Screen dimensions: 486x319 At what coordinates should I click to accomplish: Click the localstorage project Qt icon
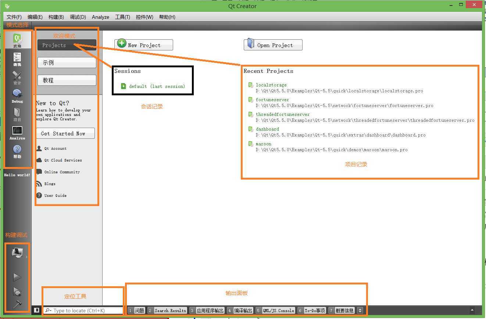pyautogui.click(x=251, y=85)
